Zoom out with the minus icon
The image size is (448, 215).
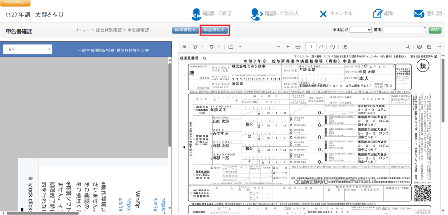pyautogui.click(x=277, y=46)
